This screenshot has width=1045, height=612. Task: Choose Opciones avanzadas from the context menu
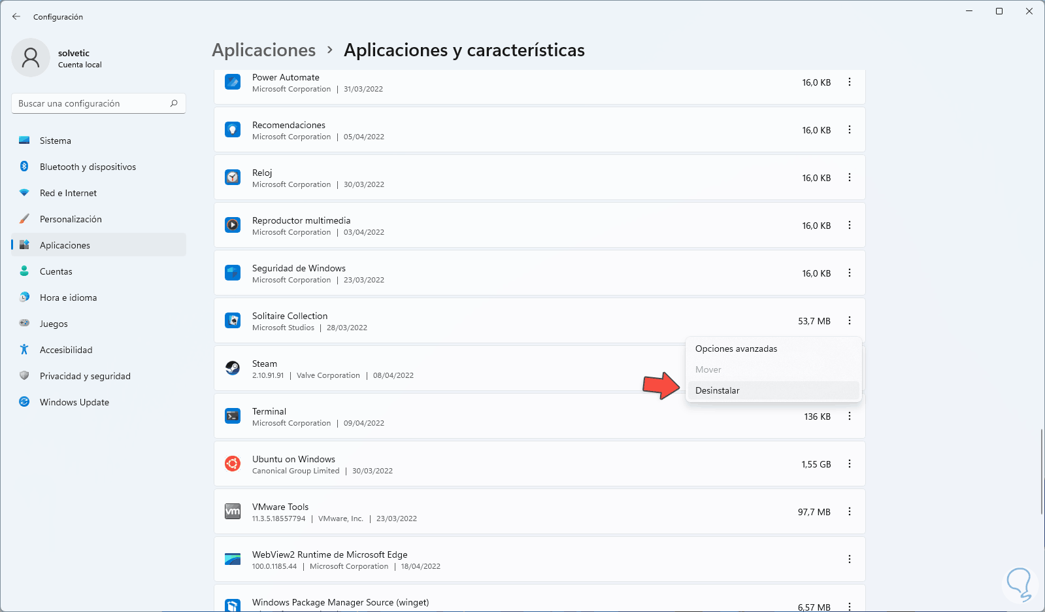pos(774,348)
